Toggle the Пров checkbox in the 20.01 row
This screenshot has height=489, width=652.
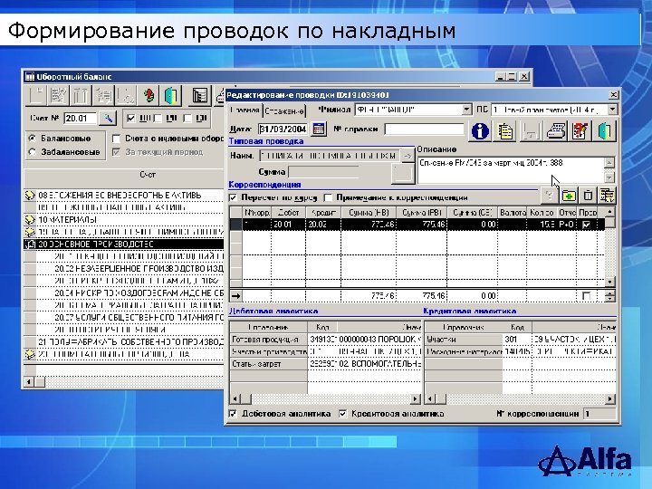coord(586,225)
